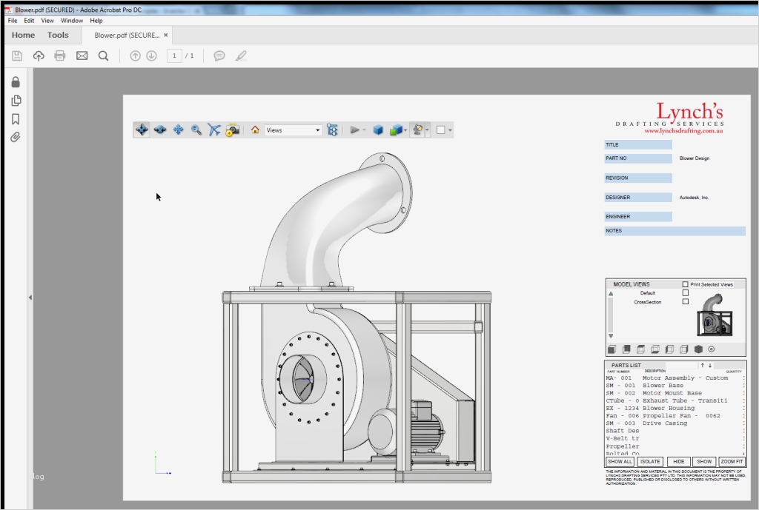
Task: Open the Bookmarks side panel
Action: [x=16, y=119]
